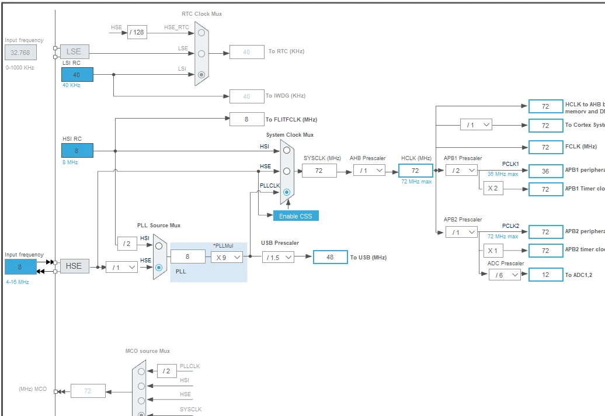Select HSE_RTC in RTC Clock Mux
The image size is (605, 416).
[x=201, y=33]
